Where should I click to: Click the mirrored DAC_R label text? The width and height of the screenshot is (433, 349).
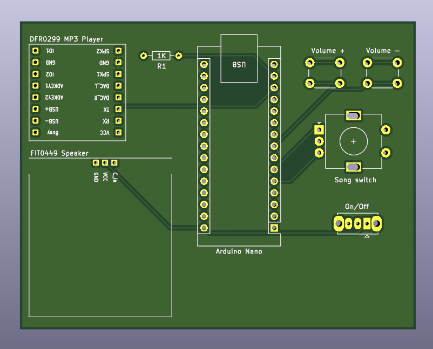coord(102,98)
